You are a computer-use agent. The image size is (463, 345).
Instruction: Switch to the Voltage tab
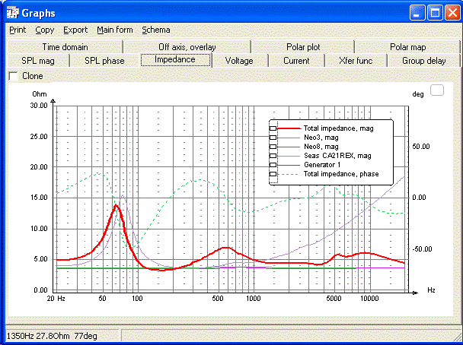tap(239, 61)
